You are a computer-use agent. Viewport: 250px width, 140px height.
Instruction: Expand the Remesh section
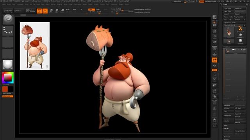(x=227, y=137)
